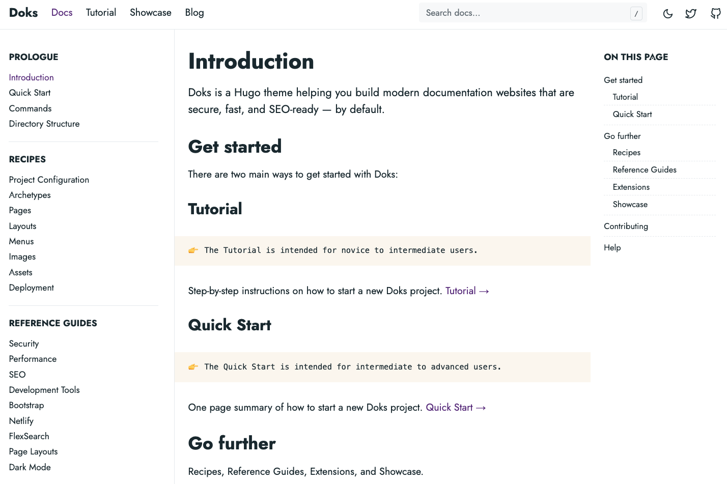Open Directory Structure in the sidebar

coord(44,124)
